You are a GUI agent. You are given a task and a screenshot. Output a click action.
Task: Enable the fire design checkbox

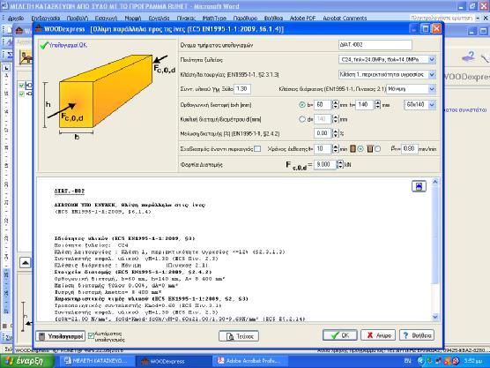click(x=257, y=149)
